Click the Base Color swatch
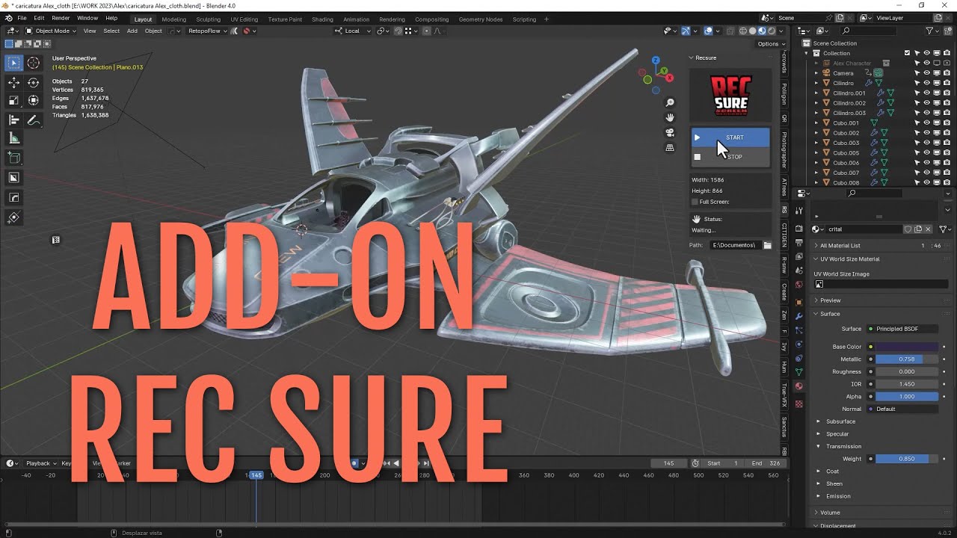Screen dimensions: 957x538 pos(907,347)
